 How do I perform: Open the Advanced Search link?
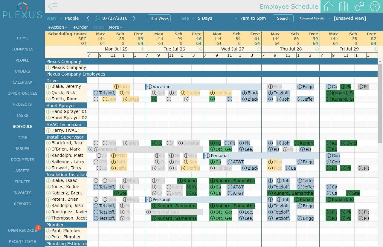[x=311, y=19]
